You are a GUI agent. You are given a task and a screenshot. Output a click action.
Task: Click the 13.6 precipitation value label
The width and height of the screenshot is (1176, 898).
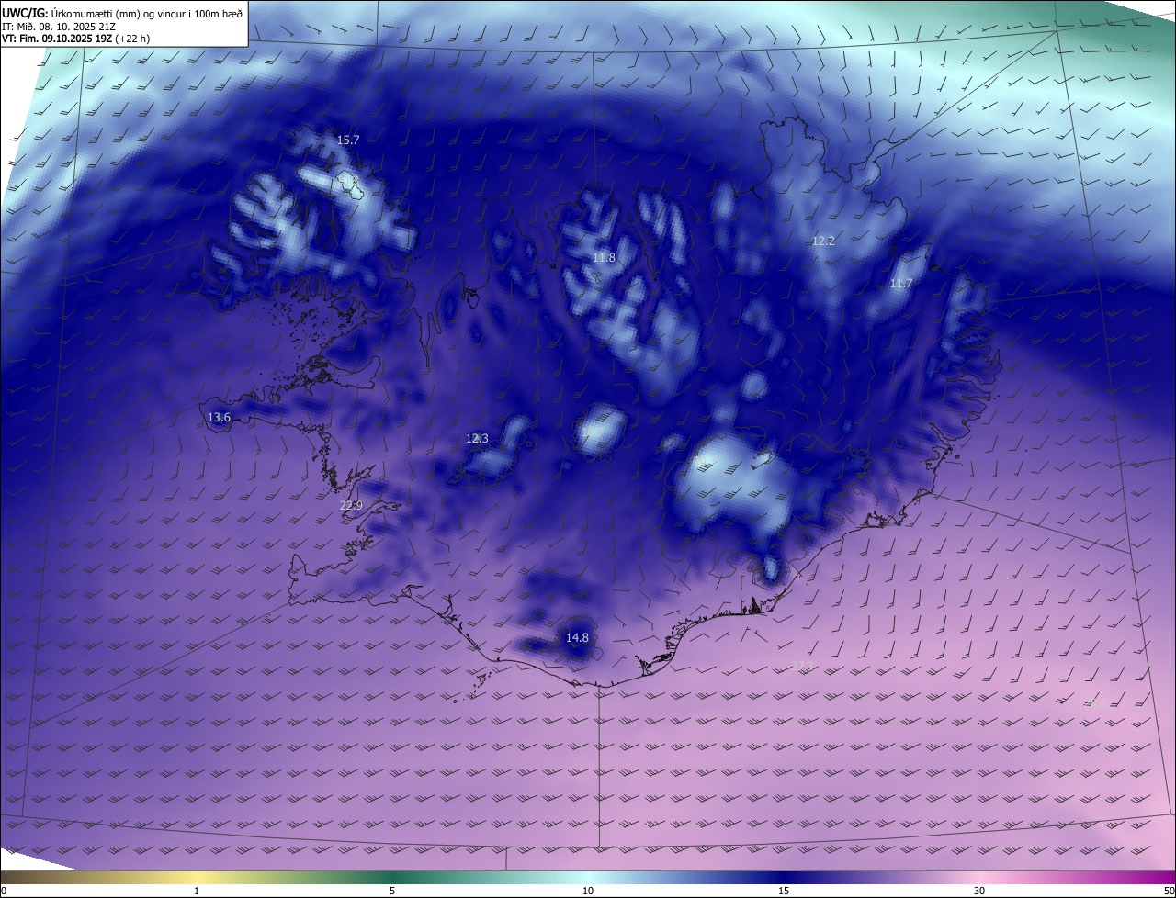(219, 418)
